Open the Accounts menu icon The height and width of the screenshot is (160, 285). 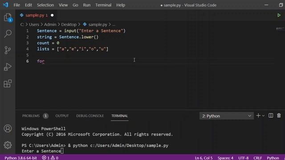tap(8, 128)
